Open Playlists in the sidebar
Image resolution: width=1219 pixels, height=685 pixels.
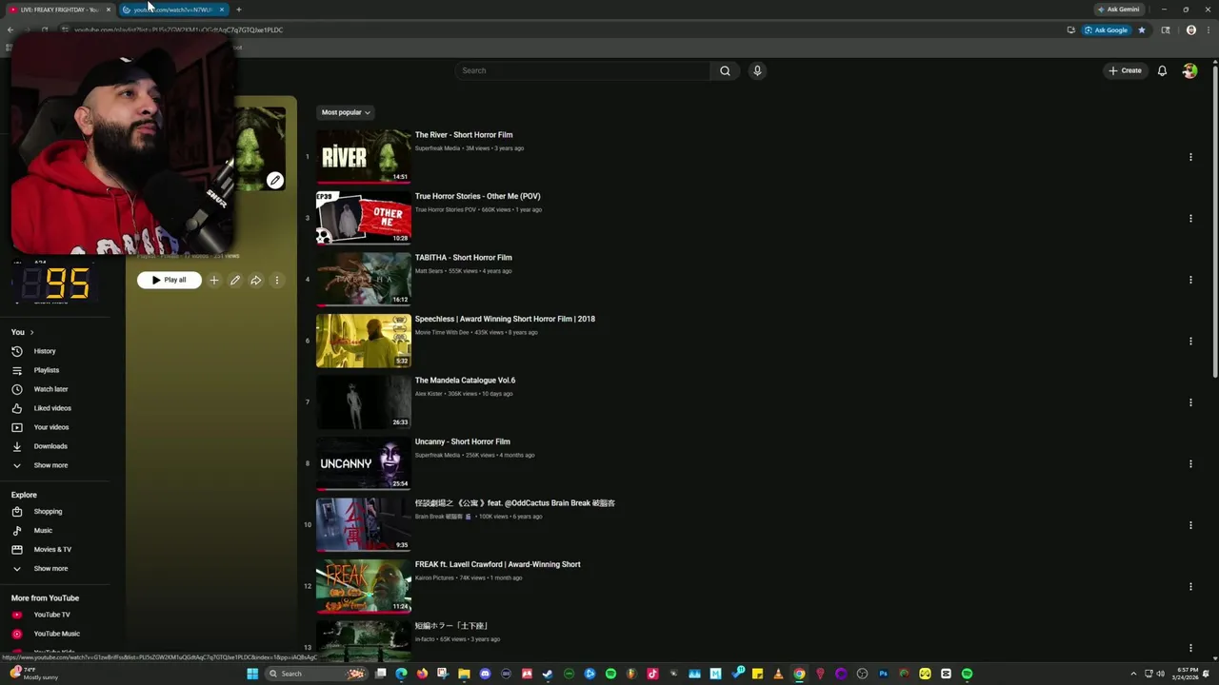[x=46, y=370]
